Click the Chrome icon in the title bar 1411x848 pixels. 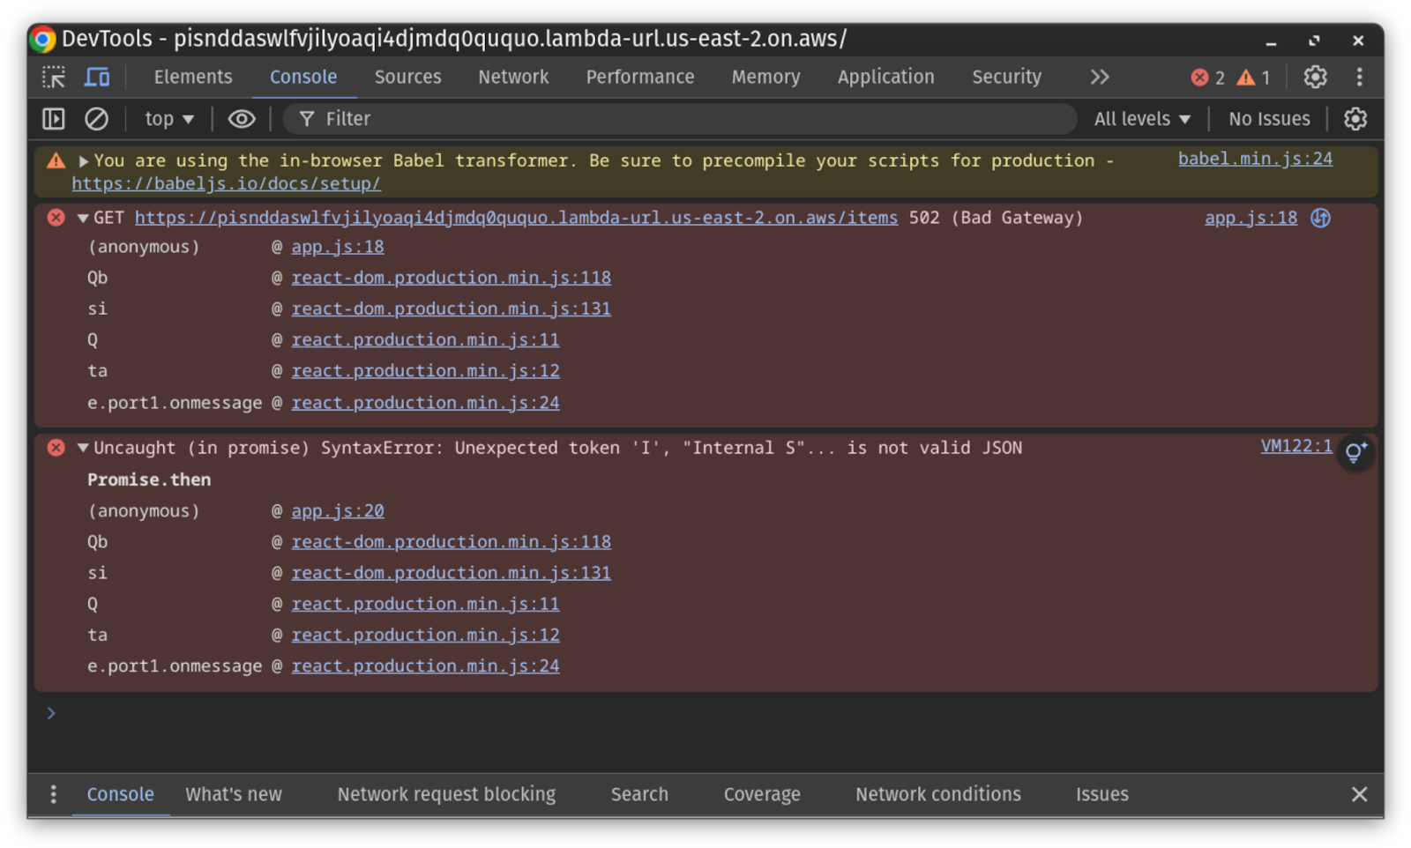(42, 39)
